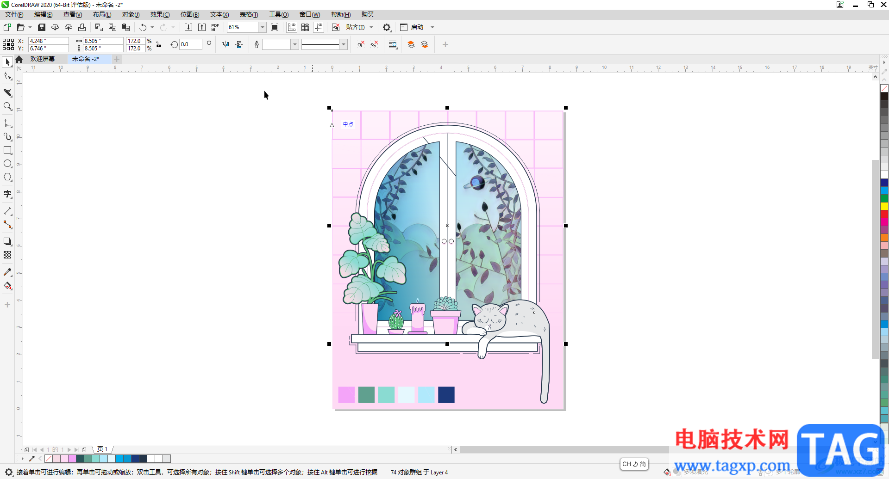Add a new document tab plus
This screenshot has height=479, width=889.
click(117, 59)
